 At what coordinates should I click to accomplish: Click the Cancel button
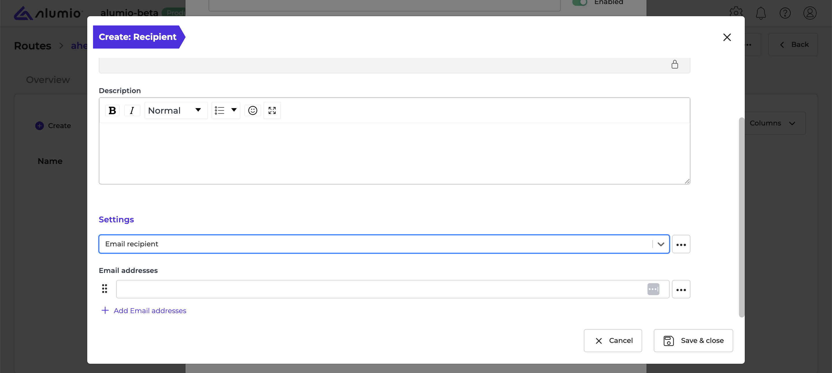(613, 341)
